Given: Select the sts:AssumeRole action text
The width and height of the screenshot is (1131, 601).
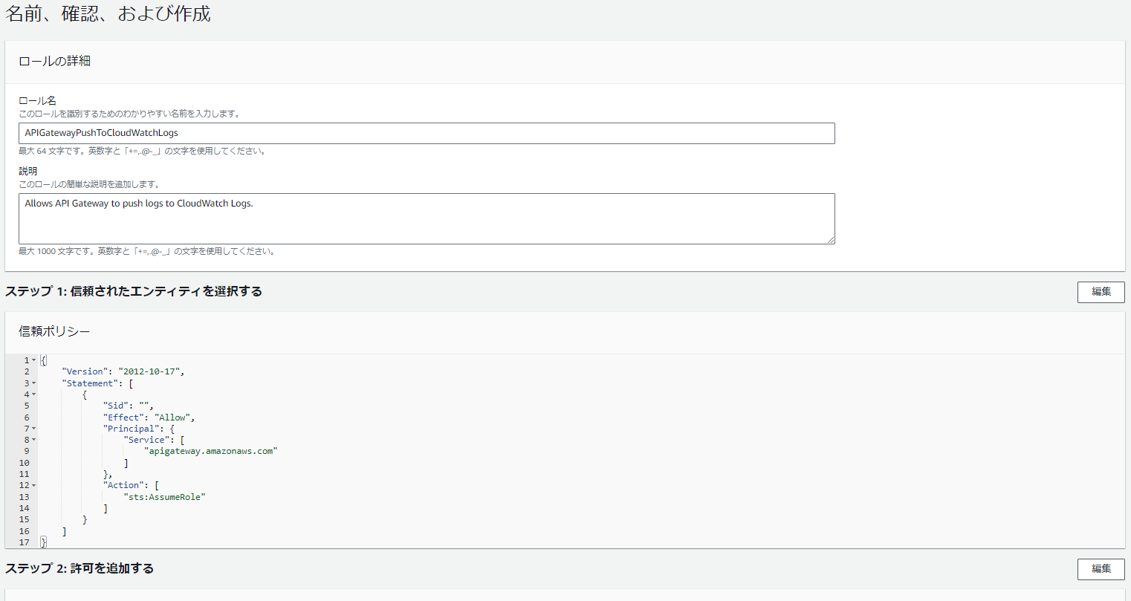Looking at the screenshot, I should (x=163, y=496).
